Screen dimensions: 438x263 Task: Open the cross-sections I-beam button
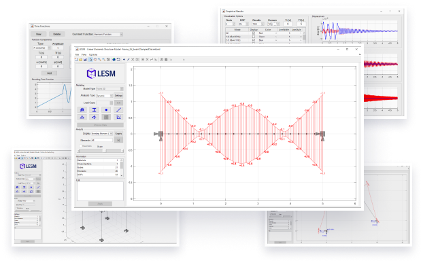(94, 110)
